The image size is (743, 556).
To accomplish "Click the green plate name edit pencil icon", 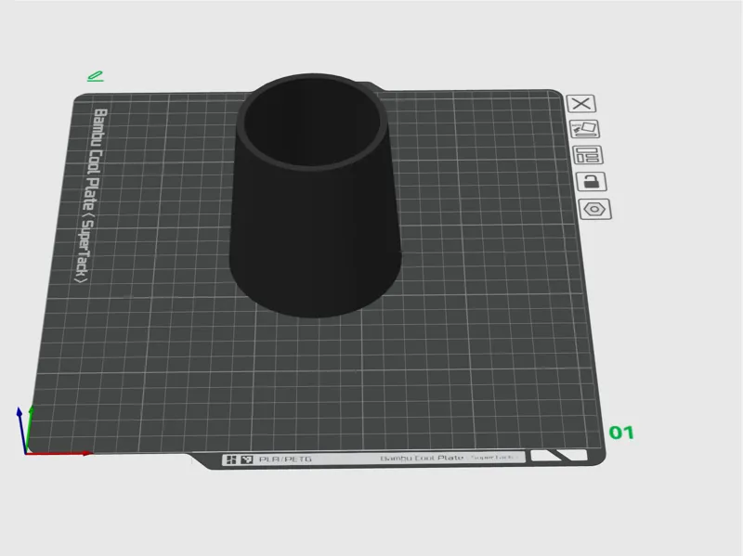I will point(96,76).
